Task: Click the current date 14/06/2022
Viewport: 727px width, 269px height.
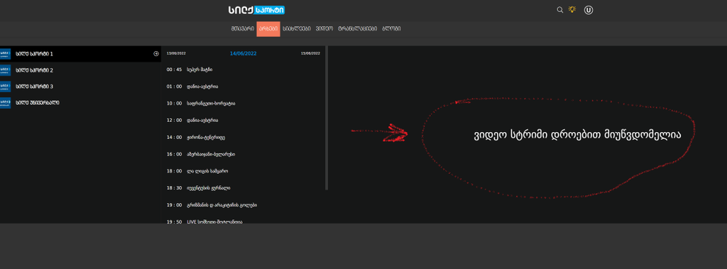Action: pyautogui.click(x=244, y=53)
